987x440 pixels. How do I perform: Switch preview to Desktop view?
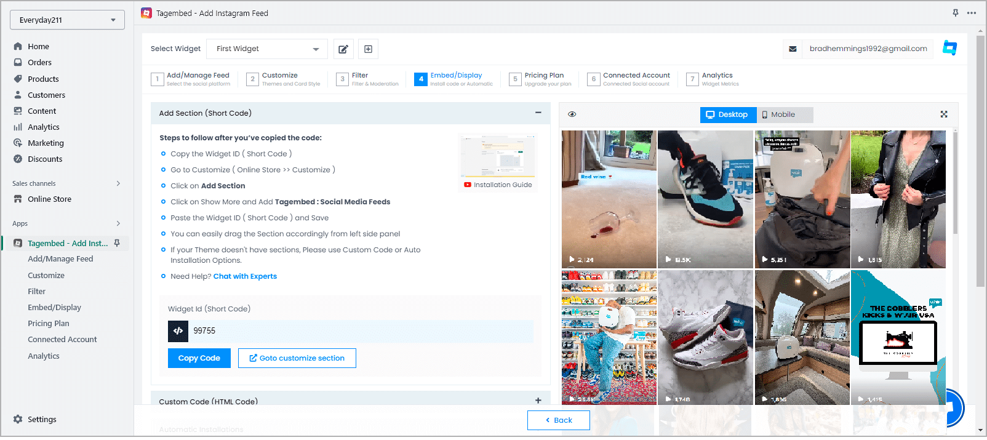click(x=728, y=114)
